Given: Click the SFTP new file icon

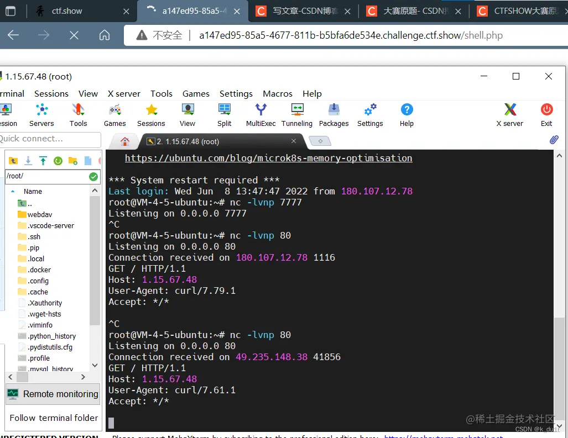Looking at the screenshot, I should click(88, 161).
